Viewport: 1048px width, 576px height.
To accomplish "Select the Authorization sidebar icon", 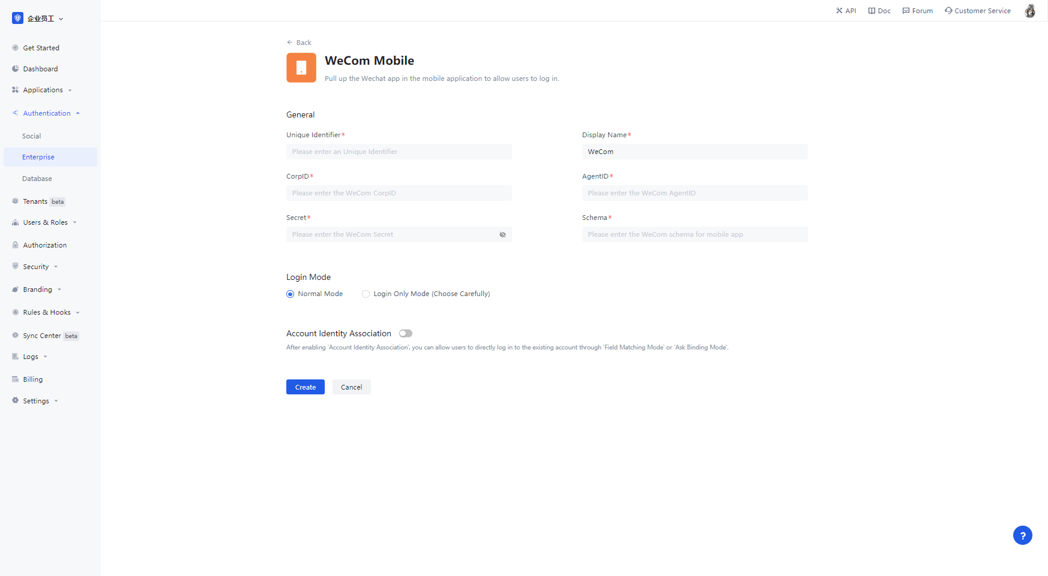I will (44, 245).
